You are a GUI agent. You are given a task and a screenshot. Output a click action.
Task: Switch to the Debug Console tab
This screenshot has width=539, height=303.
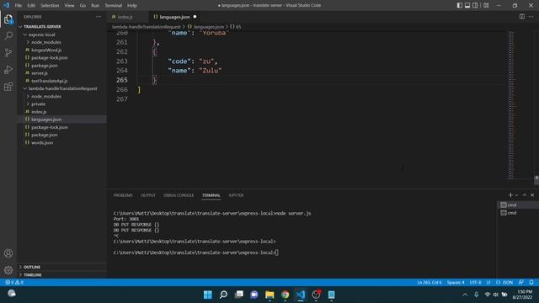coord(179,195)
